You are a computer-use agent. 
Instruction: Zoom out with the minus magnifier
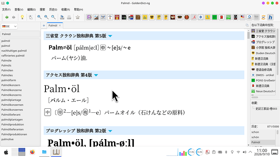coord(46,17)
